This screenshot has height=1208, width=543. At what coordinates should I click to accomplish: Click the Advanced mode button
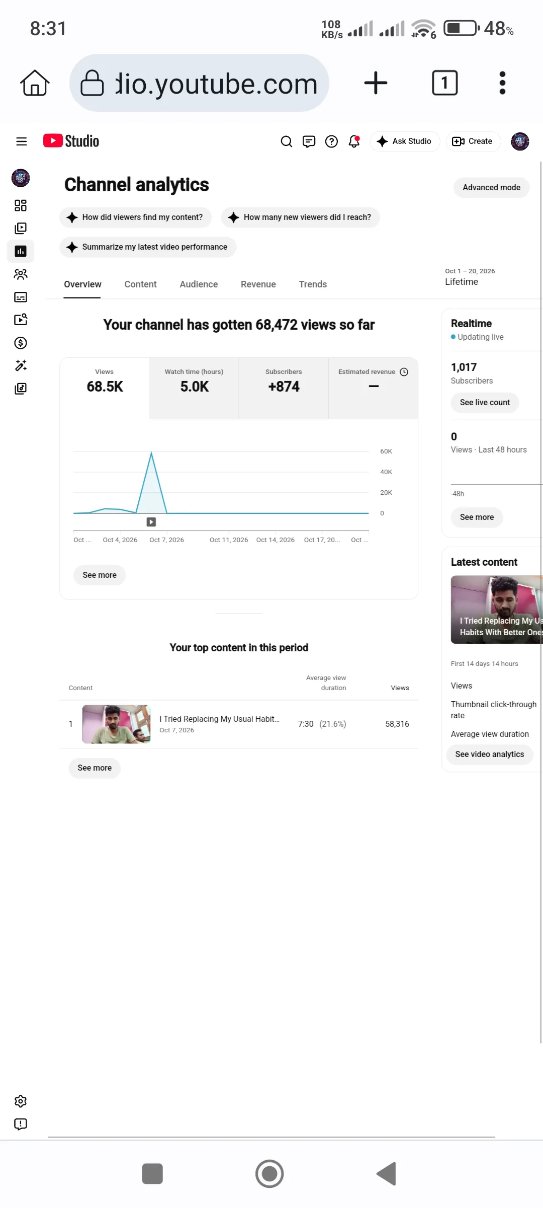(x=491, y=187)
